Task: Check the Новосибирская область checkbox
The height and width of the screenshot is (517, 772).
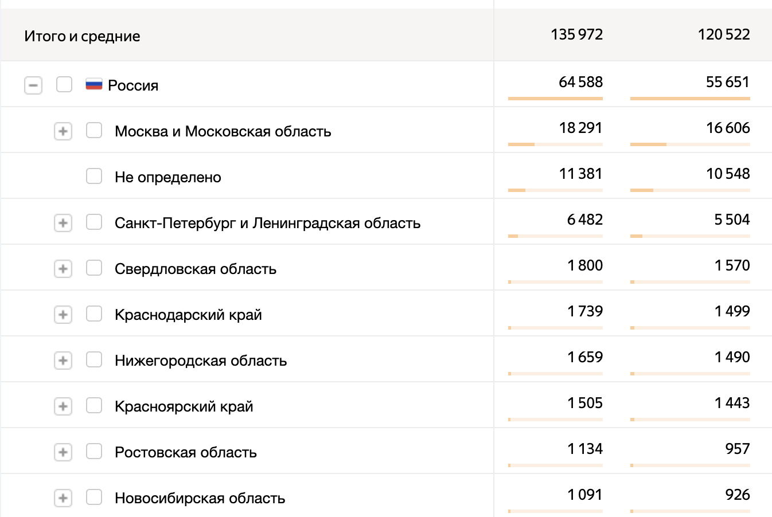Action: (x=94, y=497)
